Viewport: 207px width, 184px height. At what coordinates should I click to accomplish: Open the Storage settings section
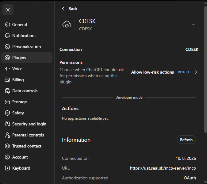(x=27, y=102)
